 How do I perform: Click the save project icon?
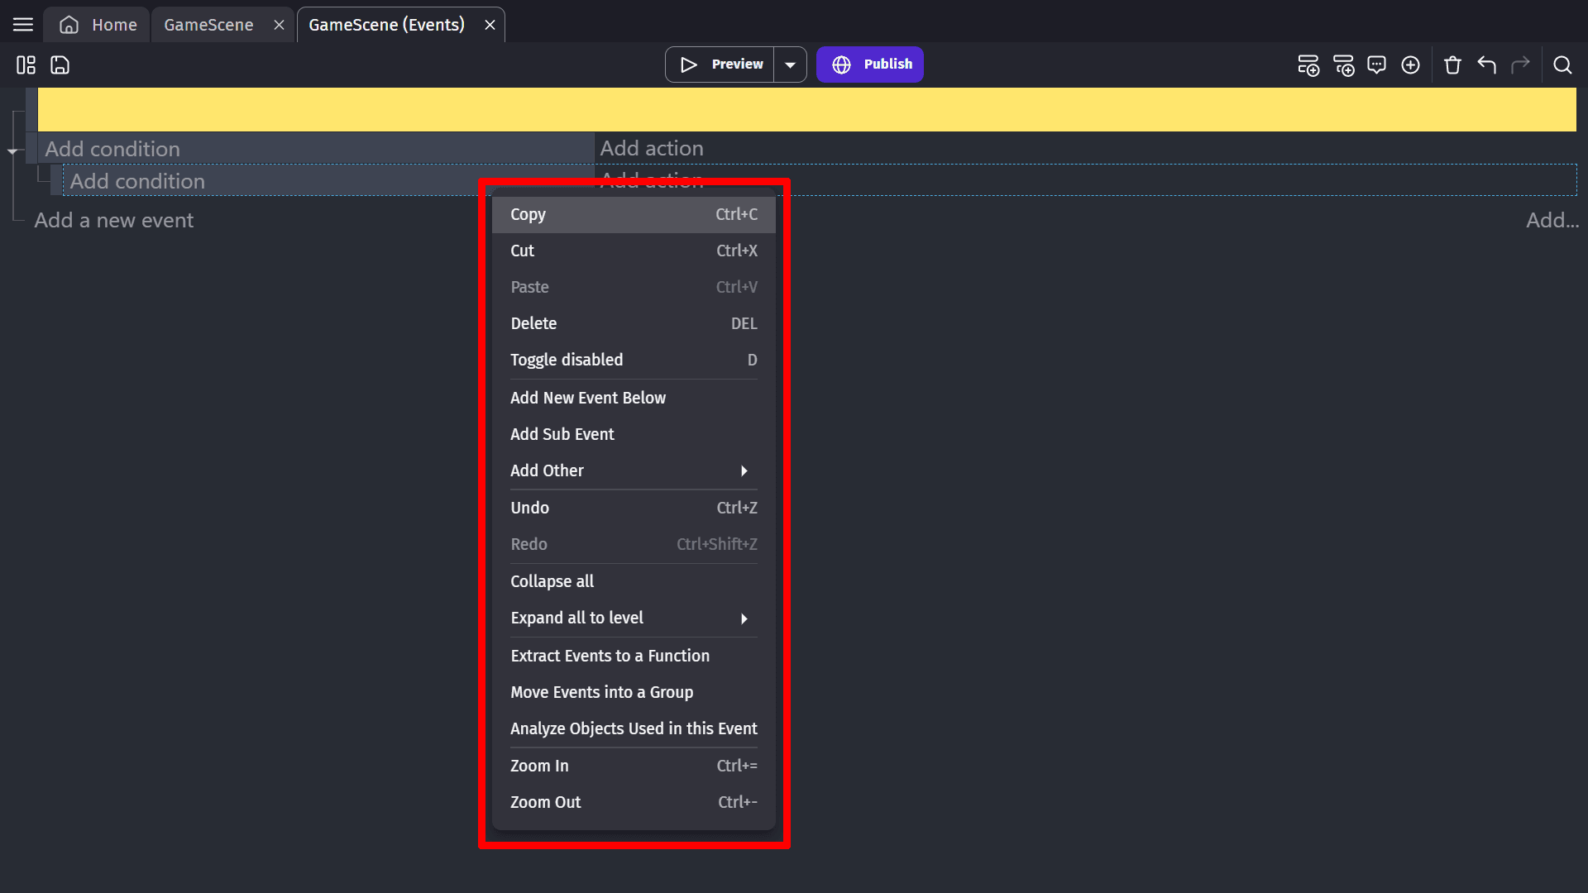60,64
